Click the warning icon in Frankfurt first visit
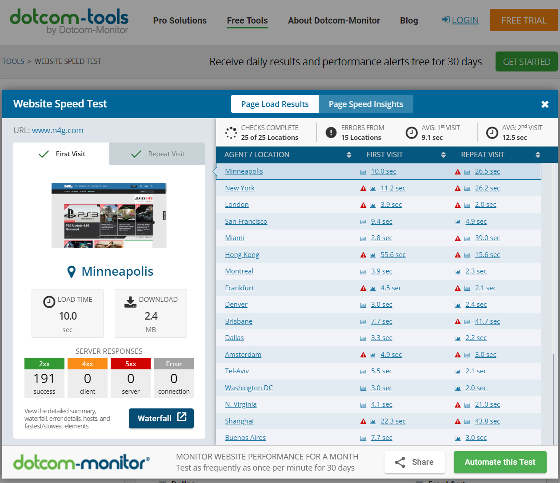 tap(363, 288)
